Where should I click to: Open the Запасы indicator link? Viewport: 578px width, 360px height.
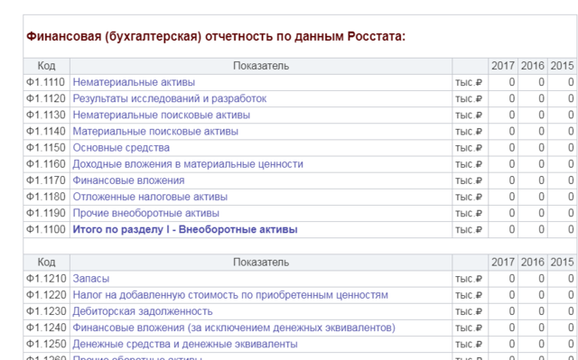coord(91,279)
